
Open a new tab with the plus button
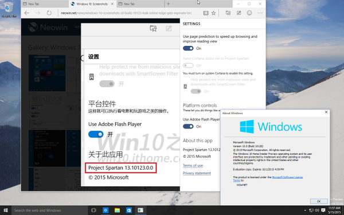pos(168,4)
